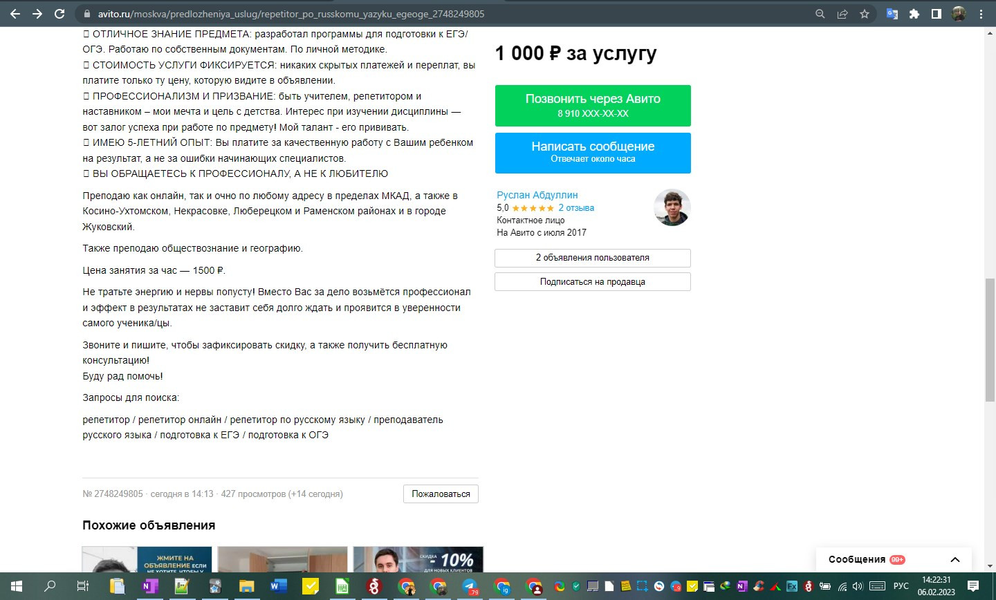Open Microsoft Word from the taskbar
Screen dimensions: 996x600
[x=279, y=586]
